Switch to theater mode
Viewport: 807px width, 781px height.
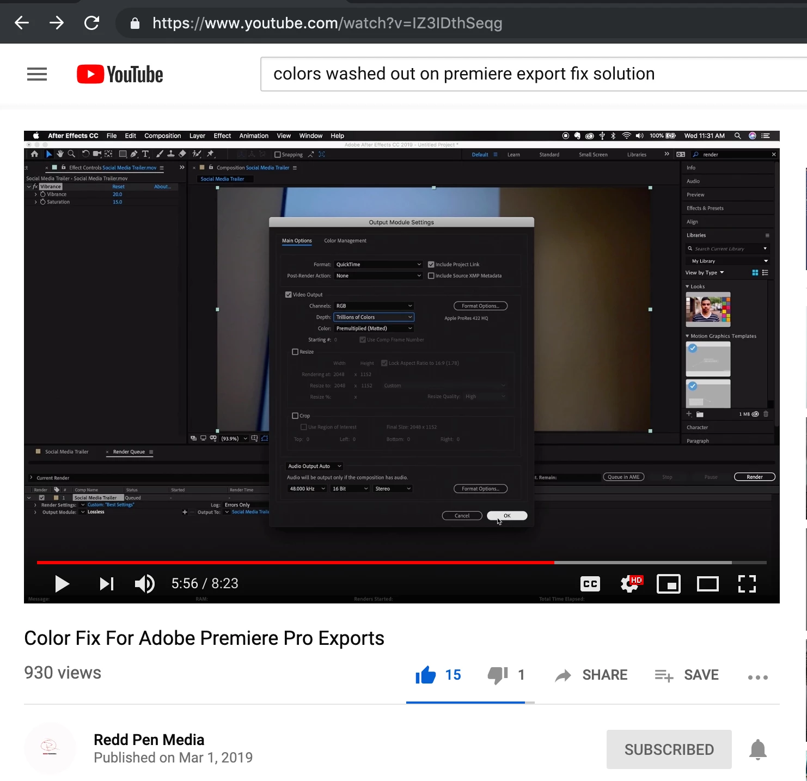(708, 584)
